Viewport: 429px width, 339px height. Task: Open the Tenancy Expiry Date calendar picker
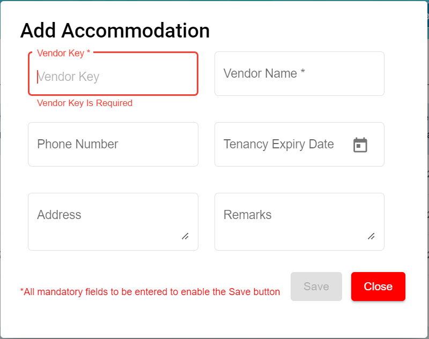pyautogui.click(x=360, y=145)
